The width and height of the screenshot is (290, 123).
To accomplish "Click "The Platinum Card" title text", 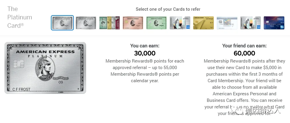I will pos(20,17).
